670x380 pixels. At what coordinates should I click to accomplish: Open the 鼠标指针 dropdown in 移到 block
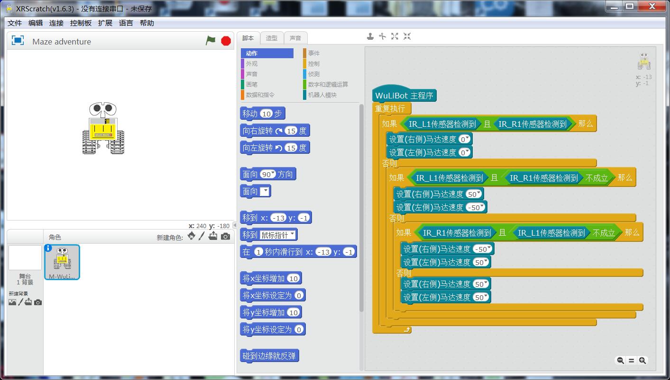pyautogui.click(x=292, y=235)
